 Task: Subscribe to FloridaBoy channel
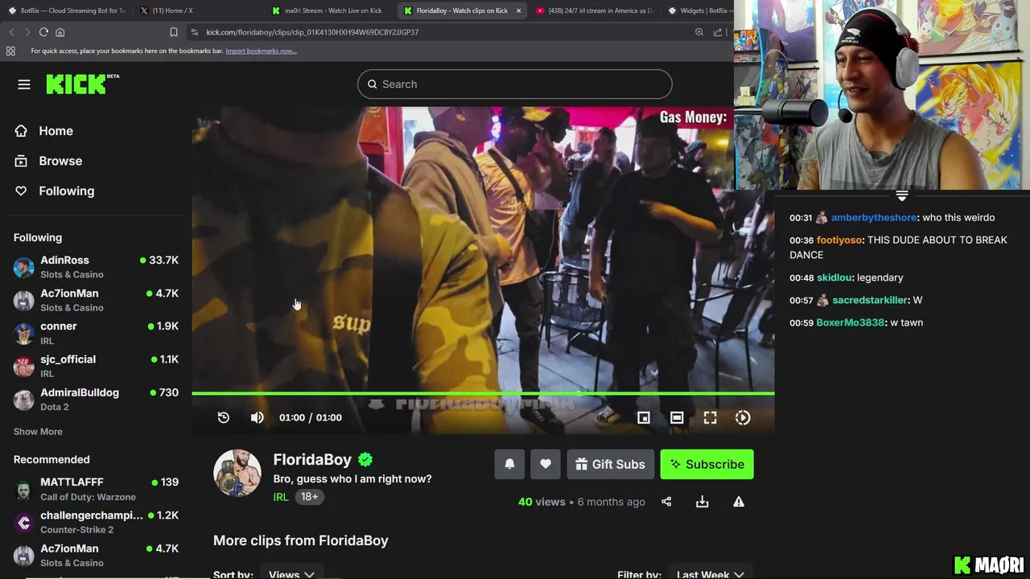707,464
